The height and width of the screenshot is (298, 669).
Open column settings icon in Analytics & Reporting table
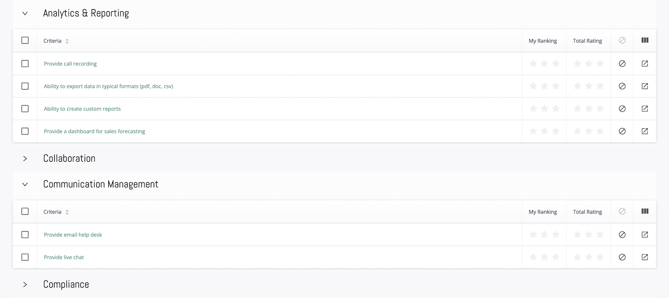[645, 40]
